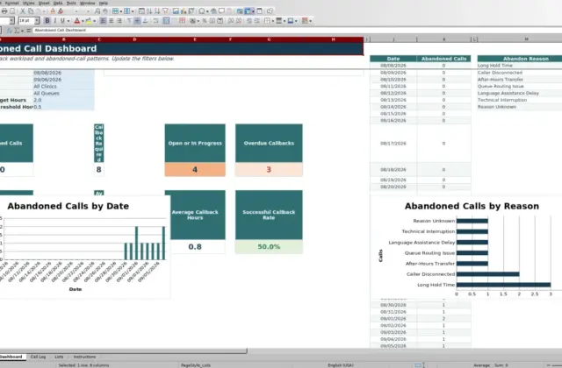Select the All Clinics filter cell

[64, 87]
